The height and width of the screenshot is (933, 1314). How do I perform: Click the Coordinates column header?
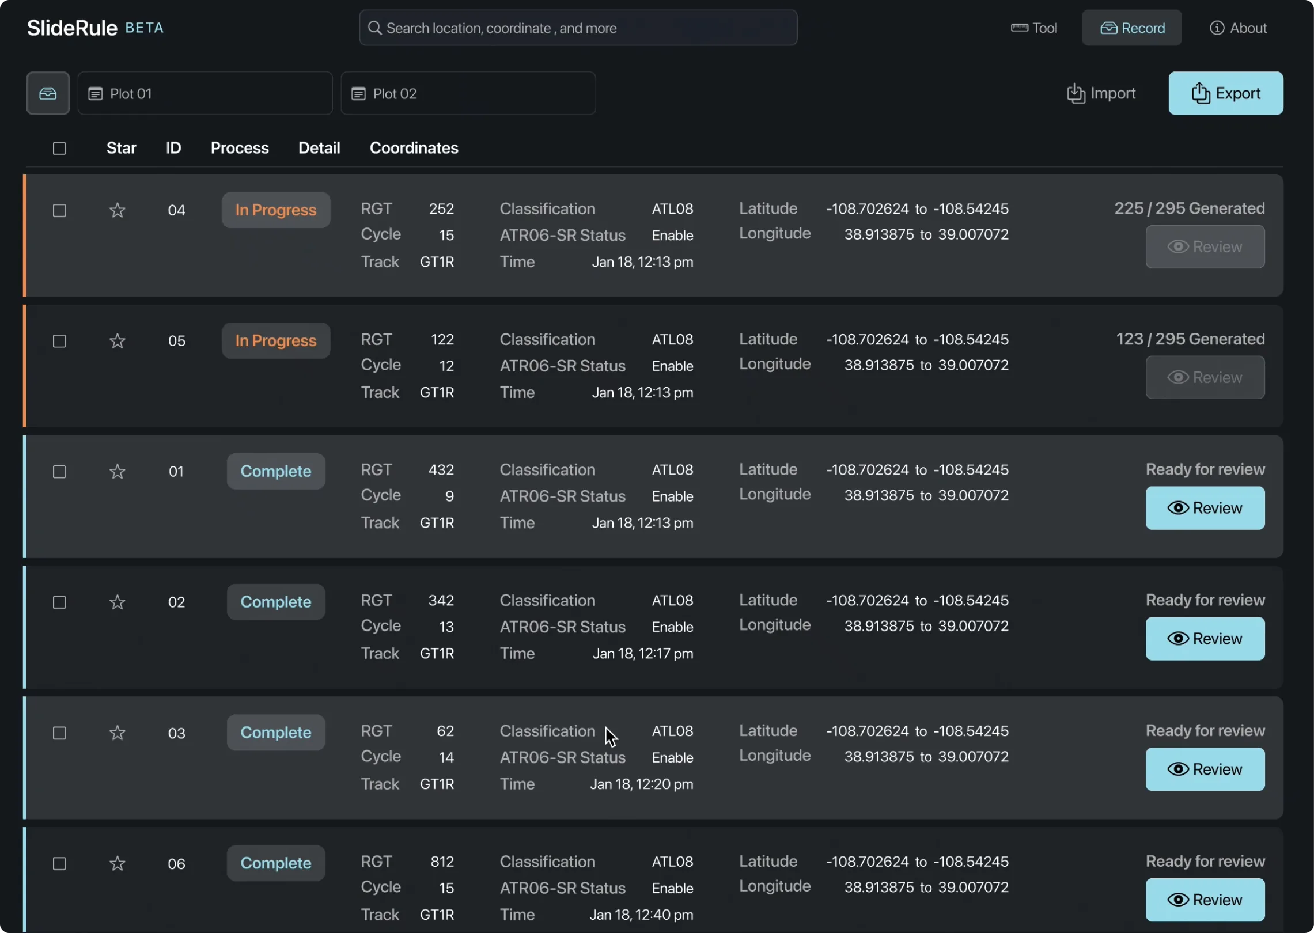tap(414, 149)
